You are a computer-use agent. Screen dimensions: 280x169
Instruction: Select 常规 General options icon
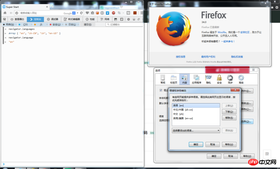(163, 79)
